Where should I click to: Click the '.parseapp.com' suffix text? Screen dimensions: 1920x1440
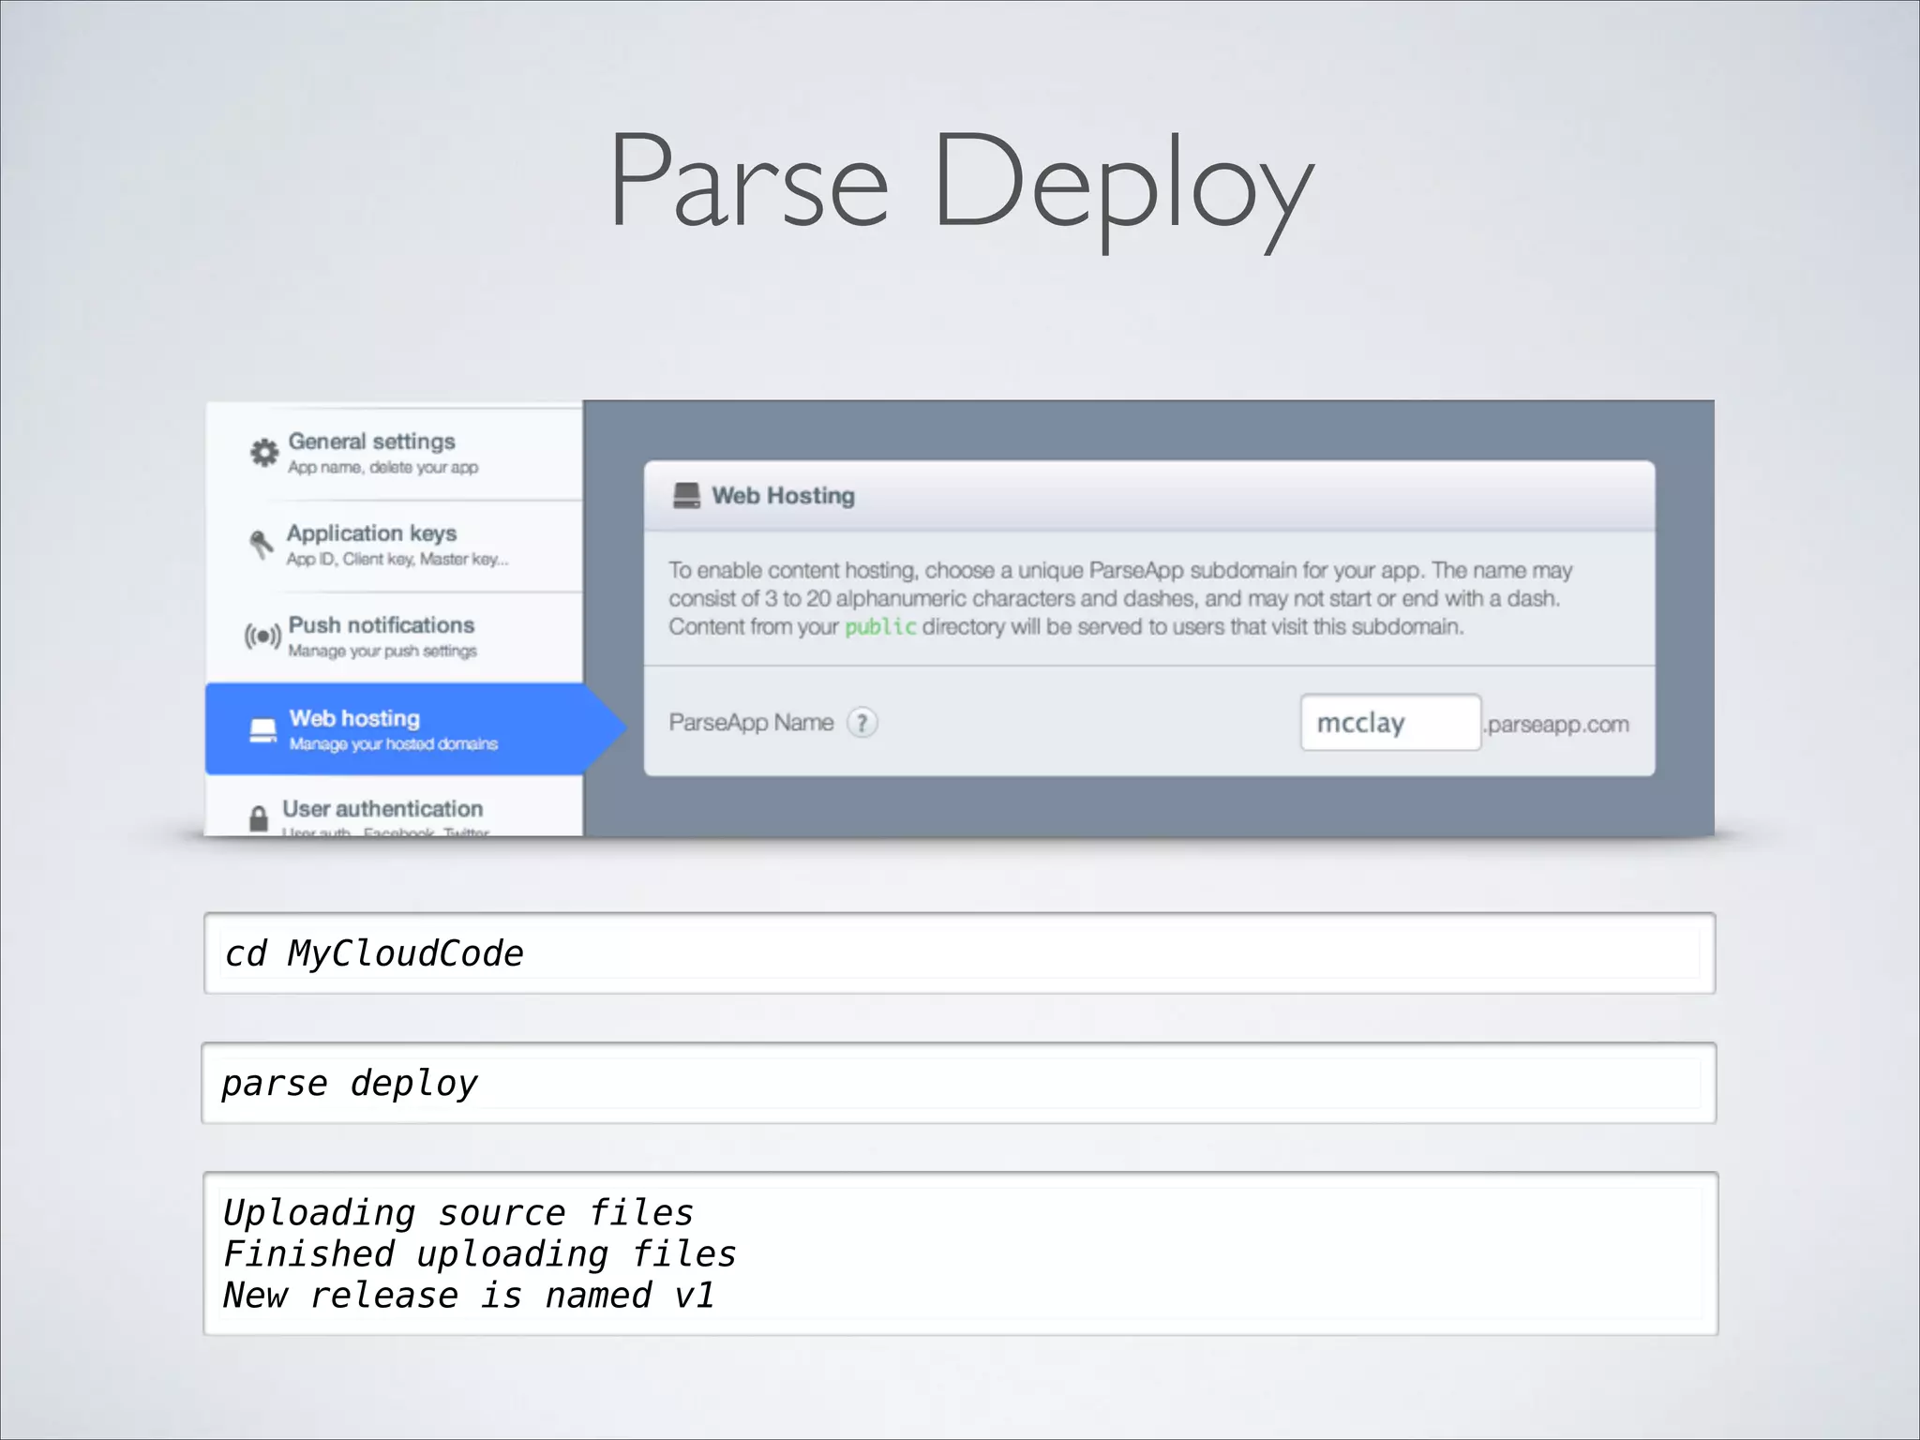[1557, 725]
